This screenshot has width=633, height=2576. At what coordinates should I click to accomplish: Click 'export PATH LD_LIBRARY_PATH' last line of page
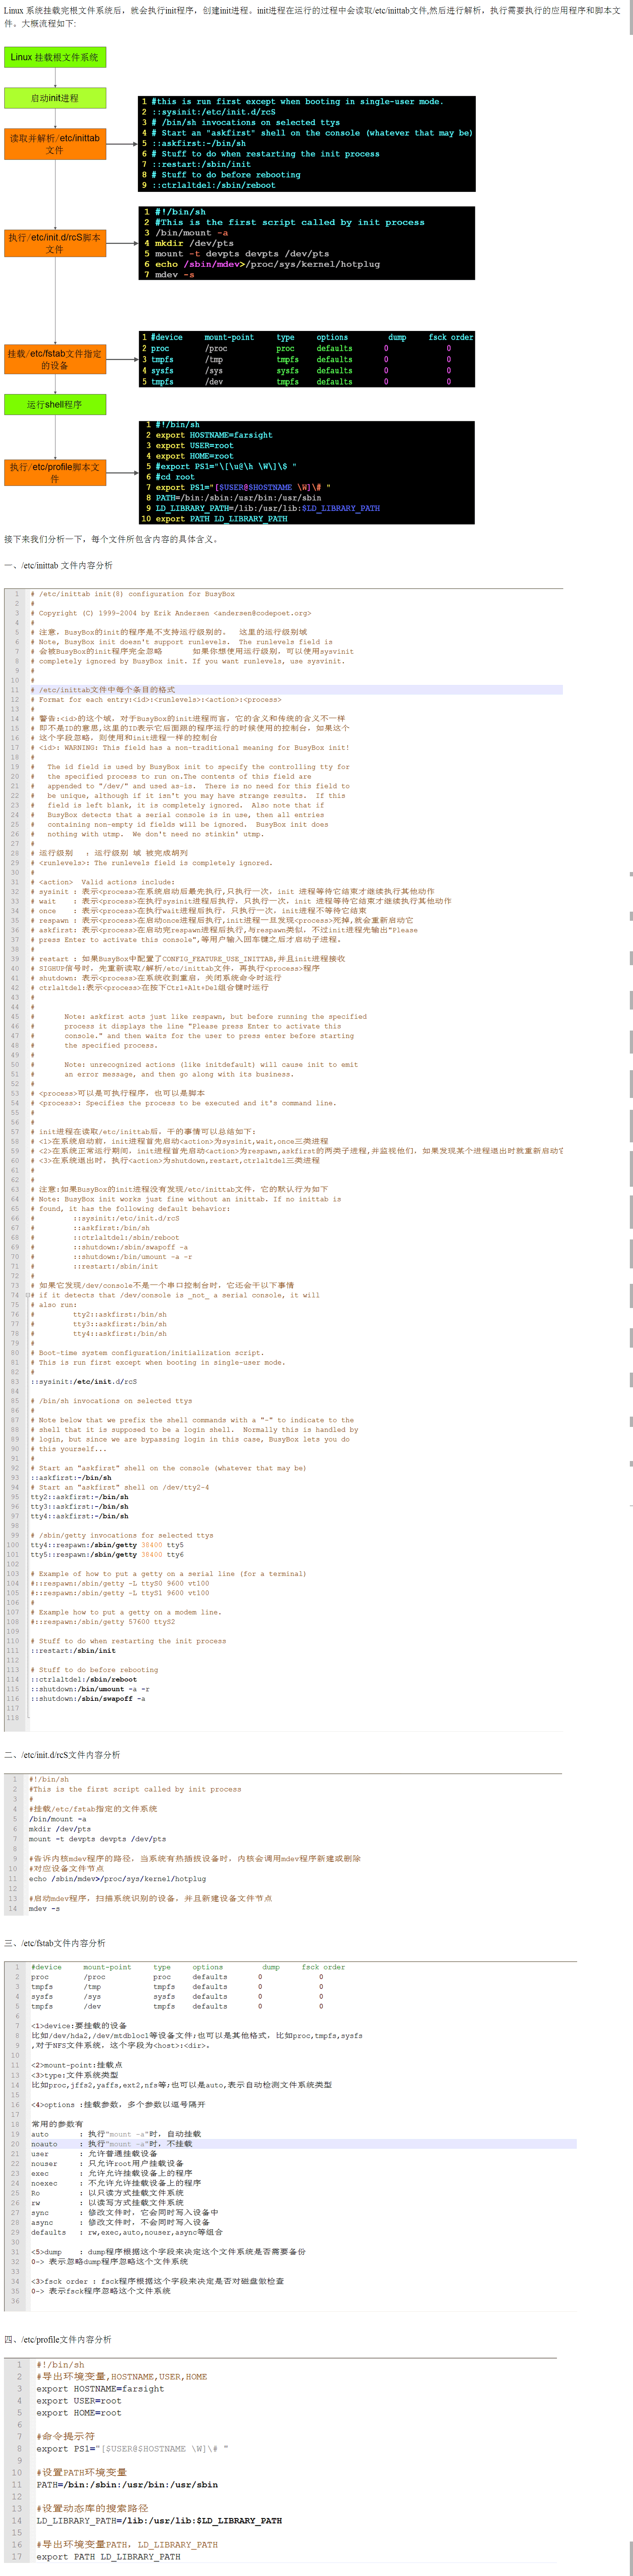pyautogui.click(x=109, y=2557)
